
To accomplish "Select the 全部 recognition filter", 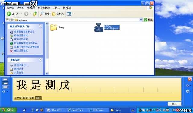I will tap(38, 98).
